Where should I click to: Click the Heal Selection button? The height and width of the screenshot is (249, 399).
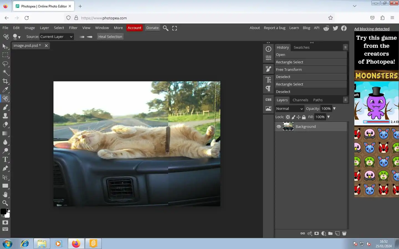[x=110, y=37]
